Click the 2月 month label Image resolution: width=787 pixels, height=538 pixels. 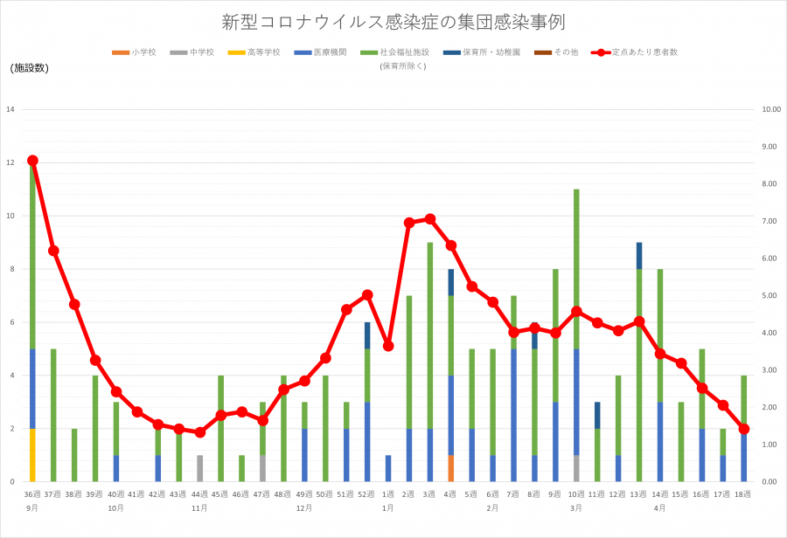pyautogui.click(x=492, y=508)
